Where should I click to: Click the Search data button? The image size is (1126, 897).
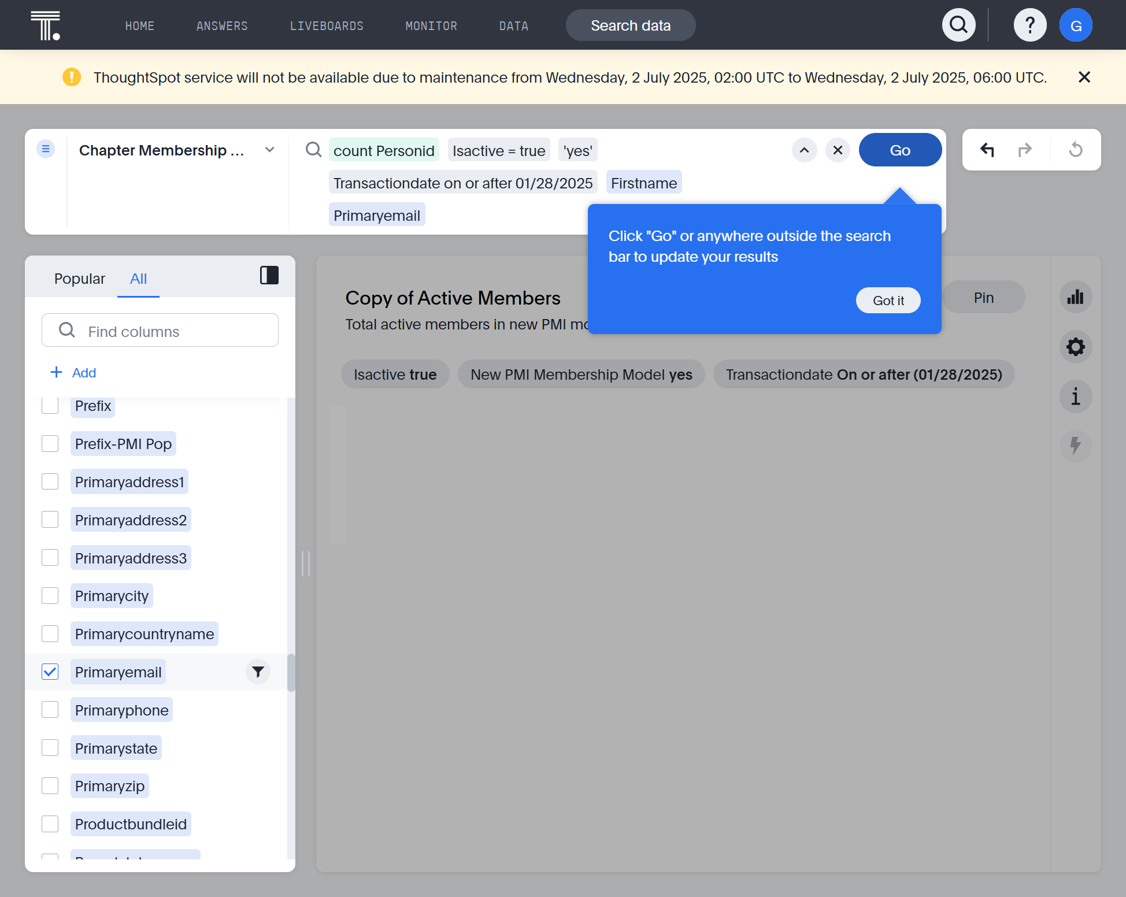click(x=631, y=25)
